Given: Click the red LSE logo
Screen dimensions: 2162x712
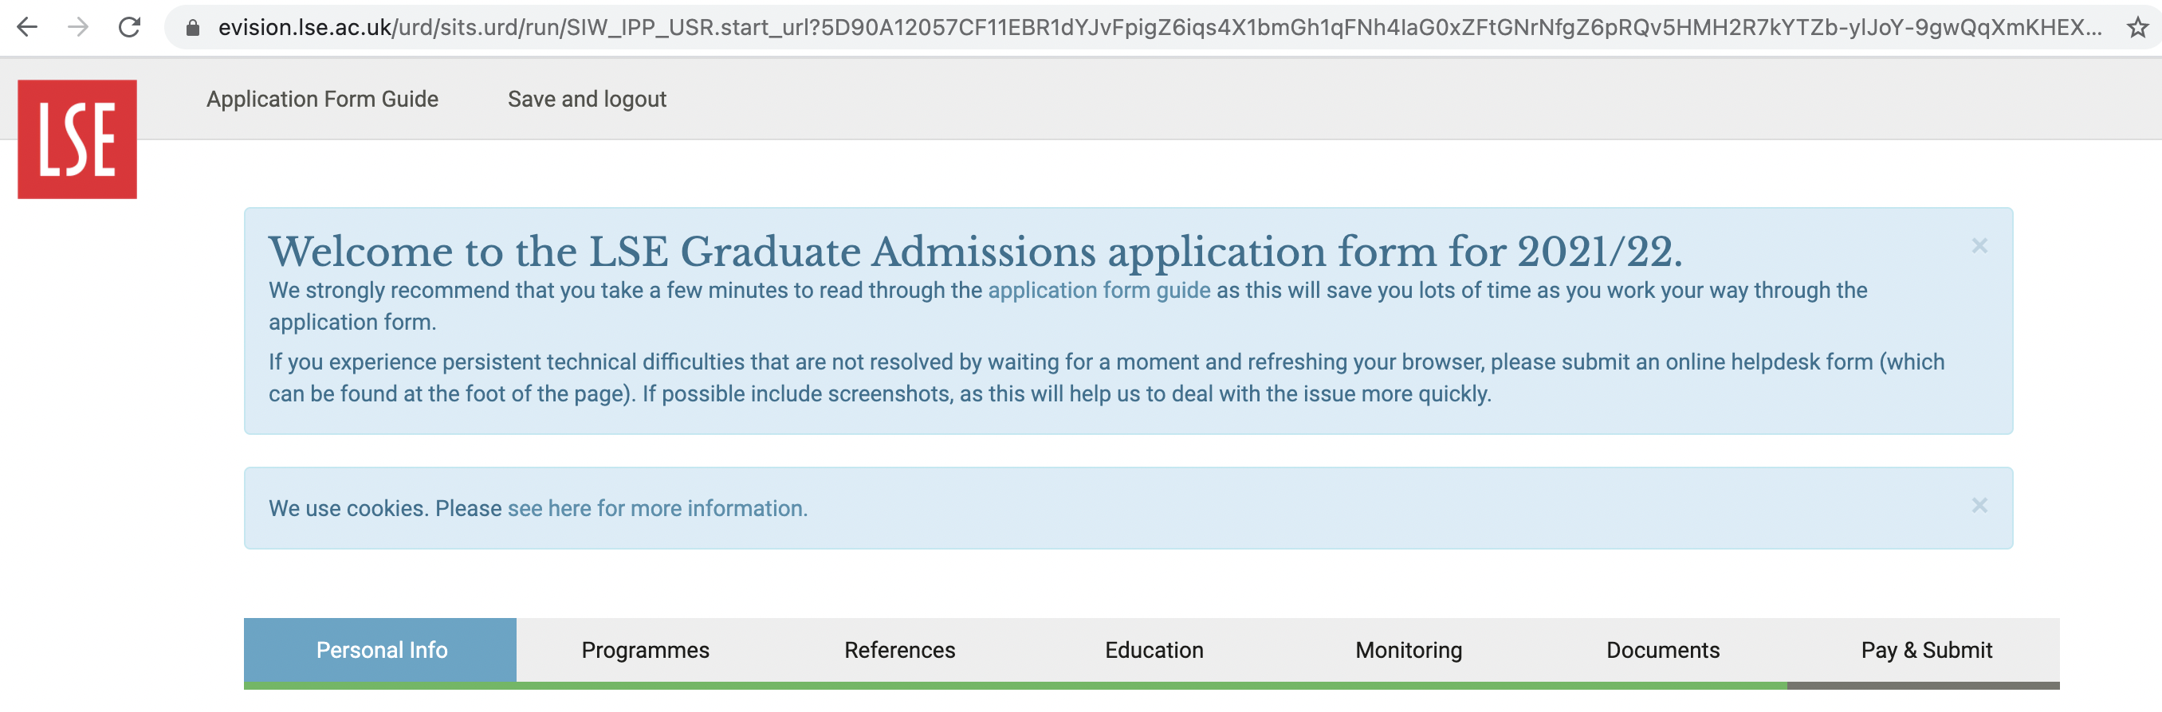Looking at the screenshot, I should click(x=77, y=139).
